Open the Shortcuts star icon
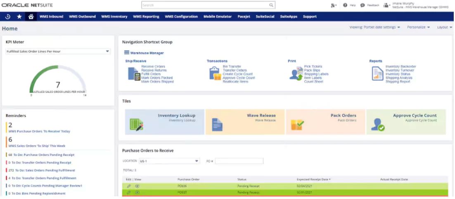 click(19, 17)
